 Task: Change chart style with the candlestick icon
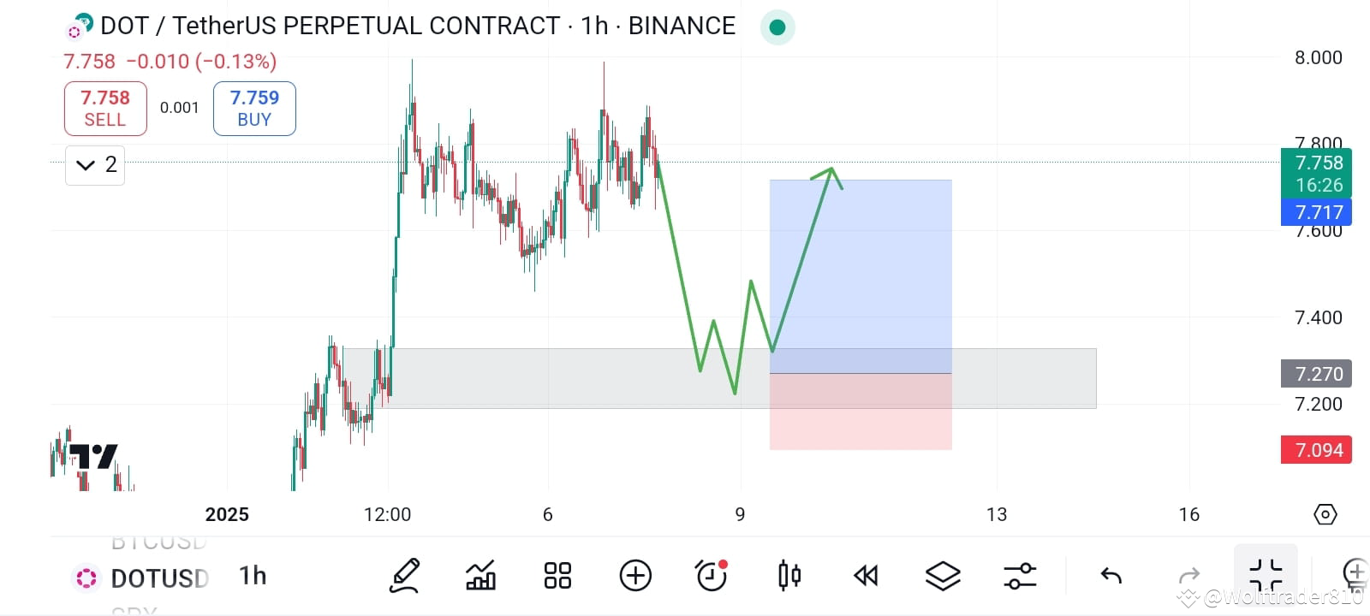[788, 576]
